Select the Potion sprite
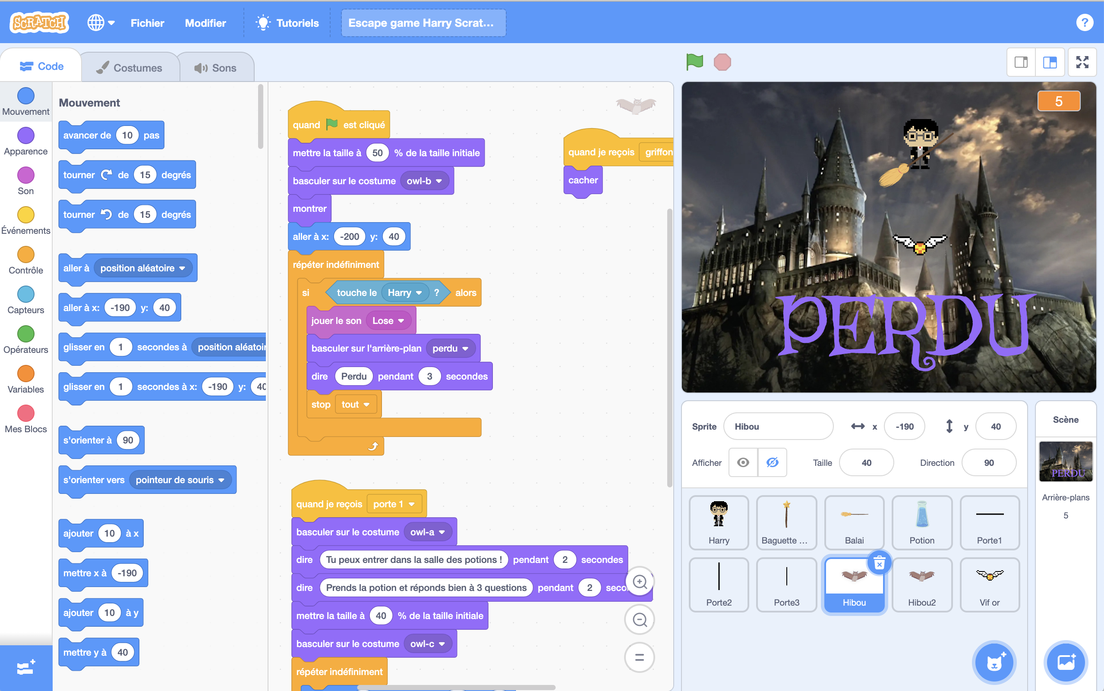The image size is (1104, 691). point(921,522)
